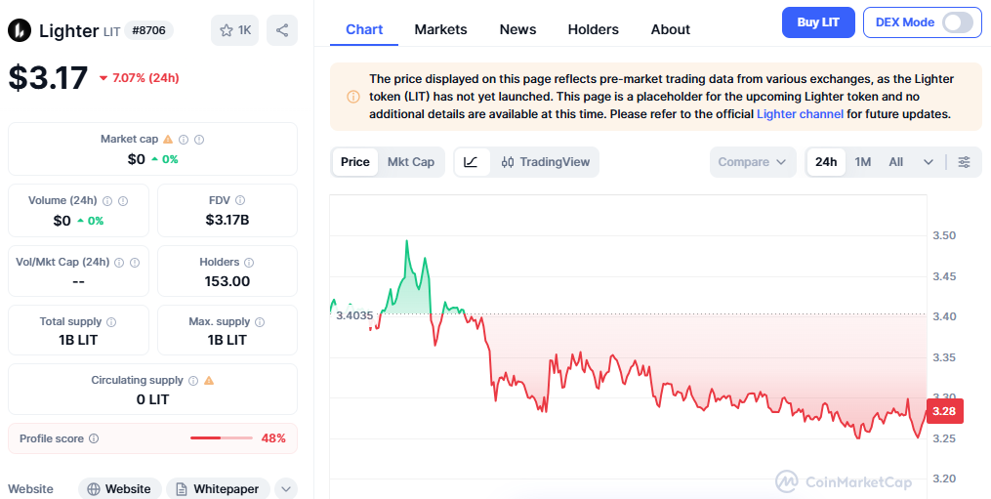Expand more website links chevron
Viewport: 991px width, 499px height.
(x=286, y=489)
